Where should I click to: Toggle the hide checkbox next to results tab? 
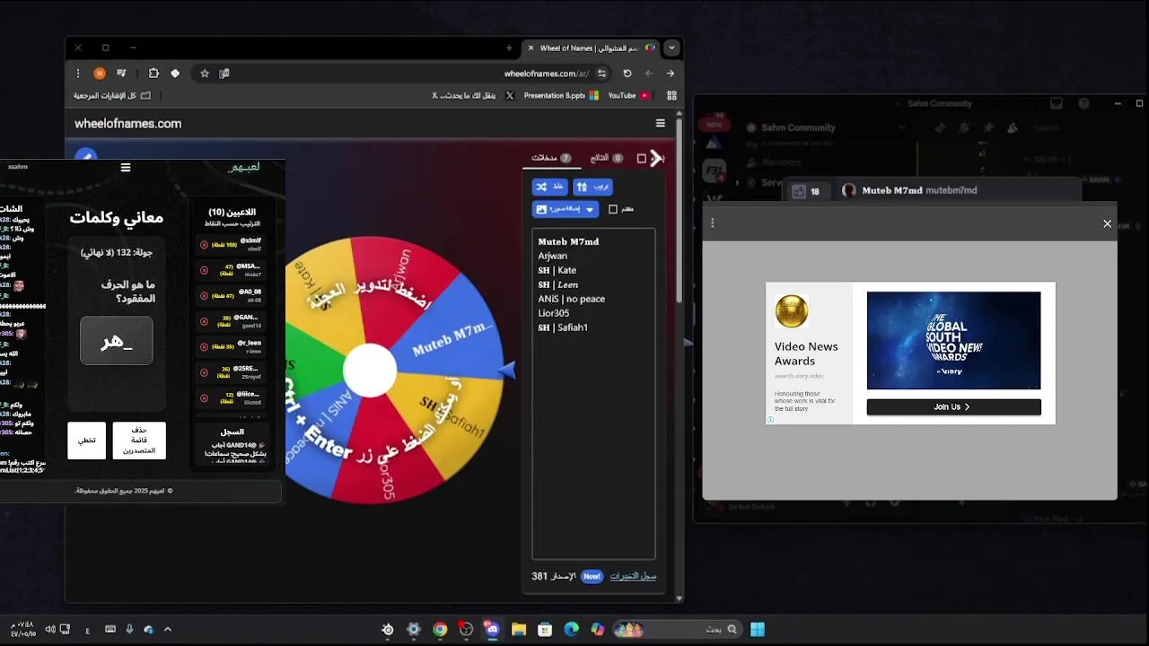coord(642,158)
